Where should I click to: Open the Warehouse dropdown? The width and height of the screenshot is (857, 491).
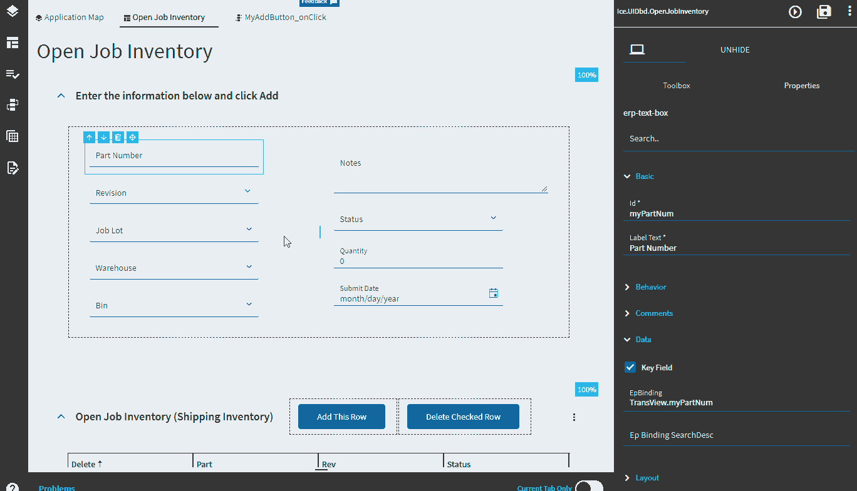click(250, 266)
